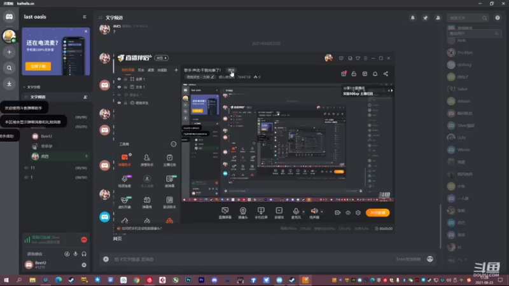The image size is (509, 286).
Task: Toggle visibility eye for camera source row
Action: coord(119,95)
